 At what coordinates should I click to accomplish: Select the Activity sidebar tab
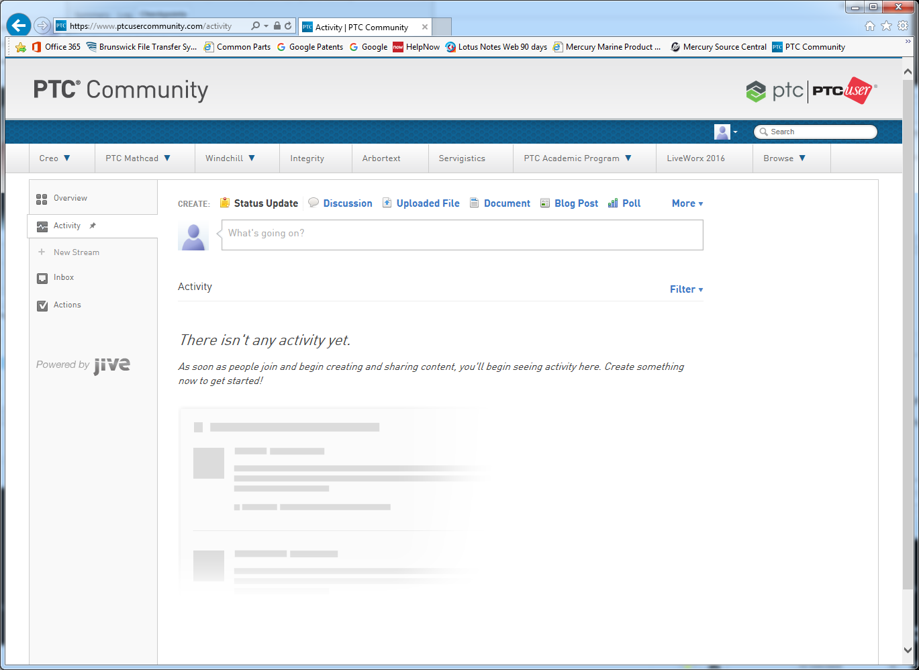(67, 226)
